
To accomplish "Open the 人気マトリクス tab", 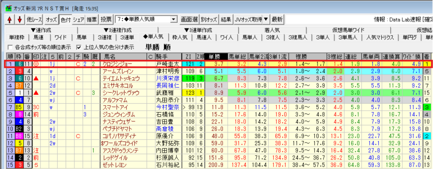I will (x=380, y=37).
